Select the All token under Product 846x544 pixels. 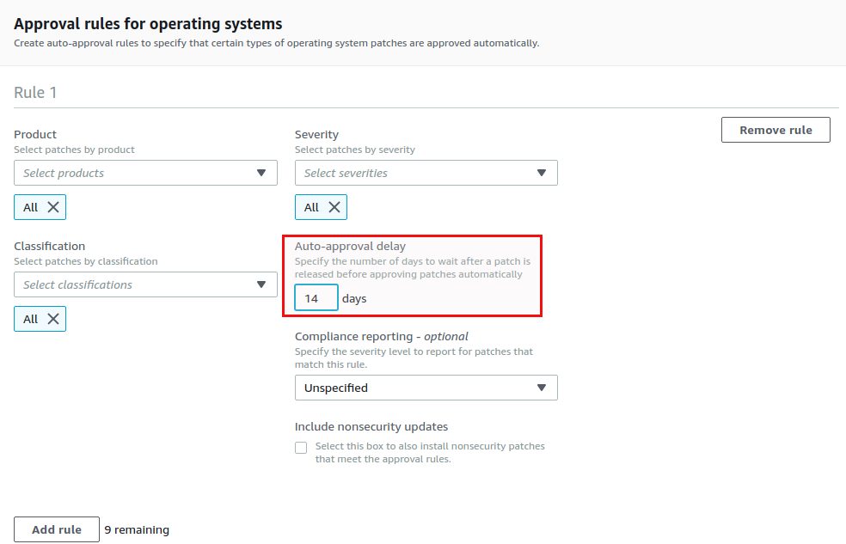click(30, 207)
